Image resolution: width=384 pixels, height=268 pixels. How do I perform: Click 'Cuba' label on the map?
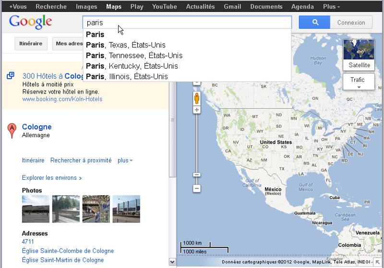(x=334, y=198)
